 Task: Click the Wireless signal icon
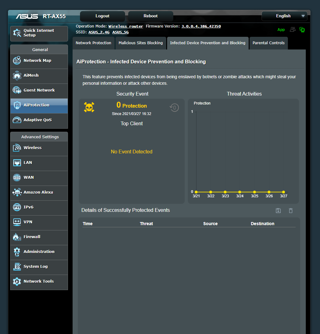(x=17, y=148)
